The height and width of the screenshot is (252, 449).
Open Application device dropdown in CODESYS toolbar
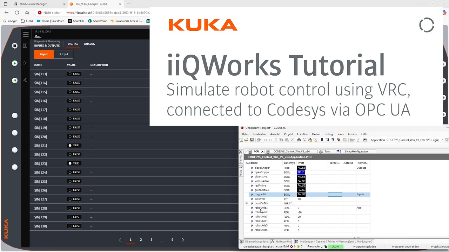pos(442,140)
